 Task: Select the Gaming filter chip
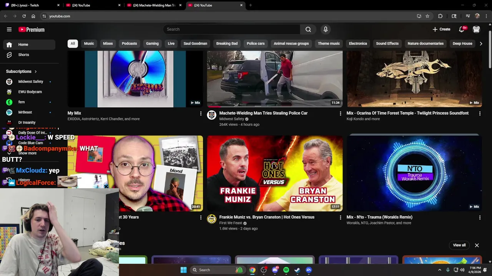pyautogui.click(x=152, y=44)
